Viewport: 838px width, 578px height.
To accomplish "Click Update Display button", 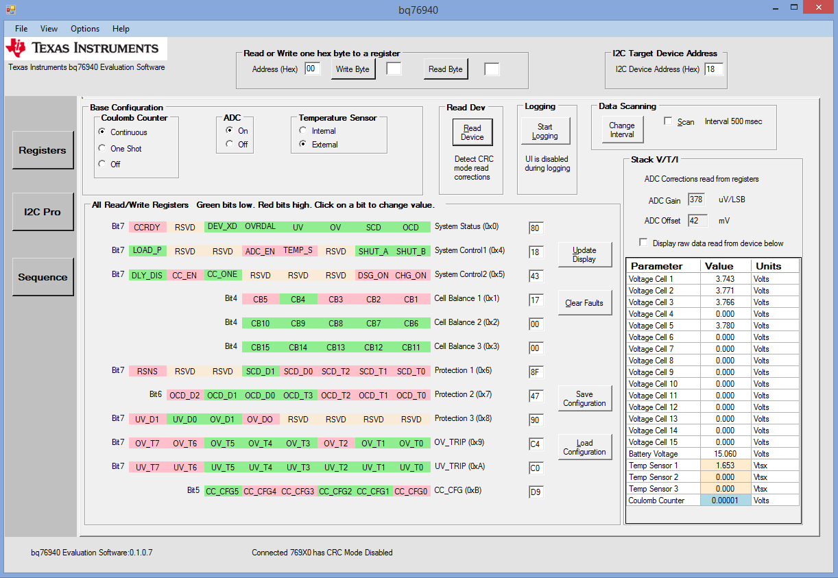I will tap(584, 254).
